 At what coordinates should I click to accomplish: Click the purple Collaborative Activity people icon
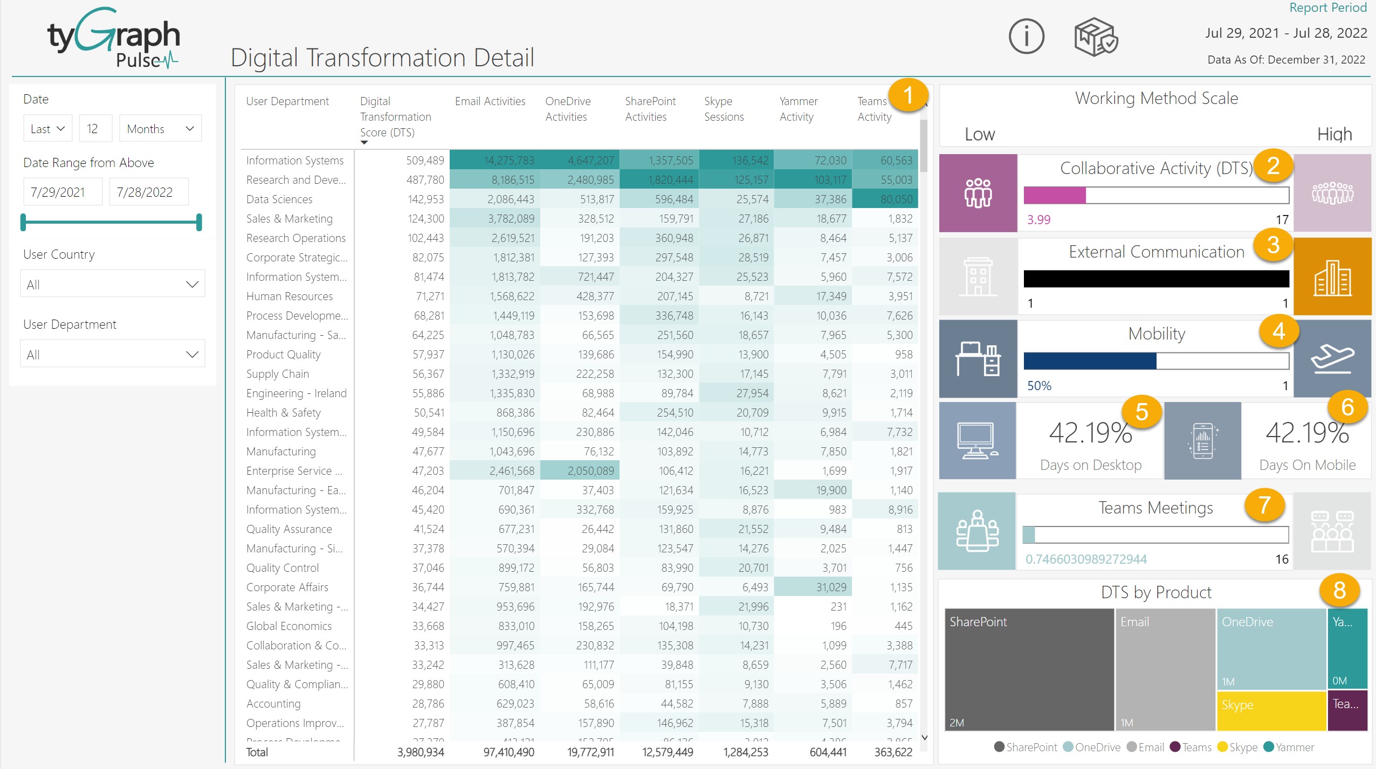point(978,193)
